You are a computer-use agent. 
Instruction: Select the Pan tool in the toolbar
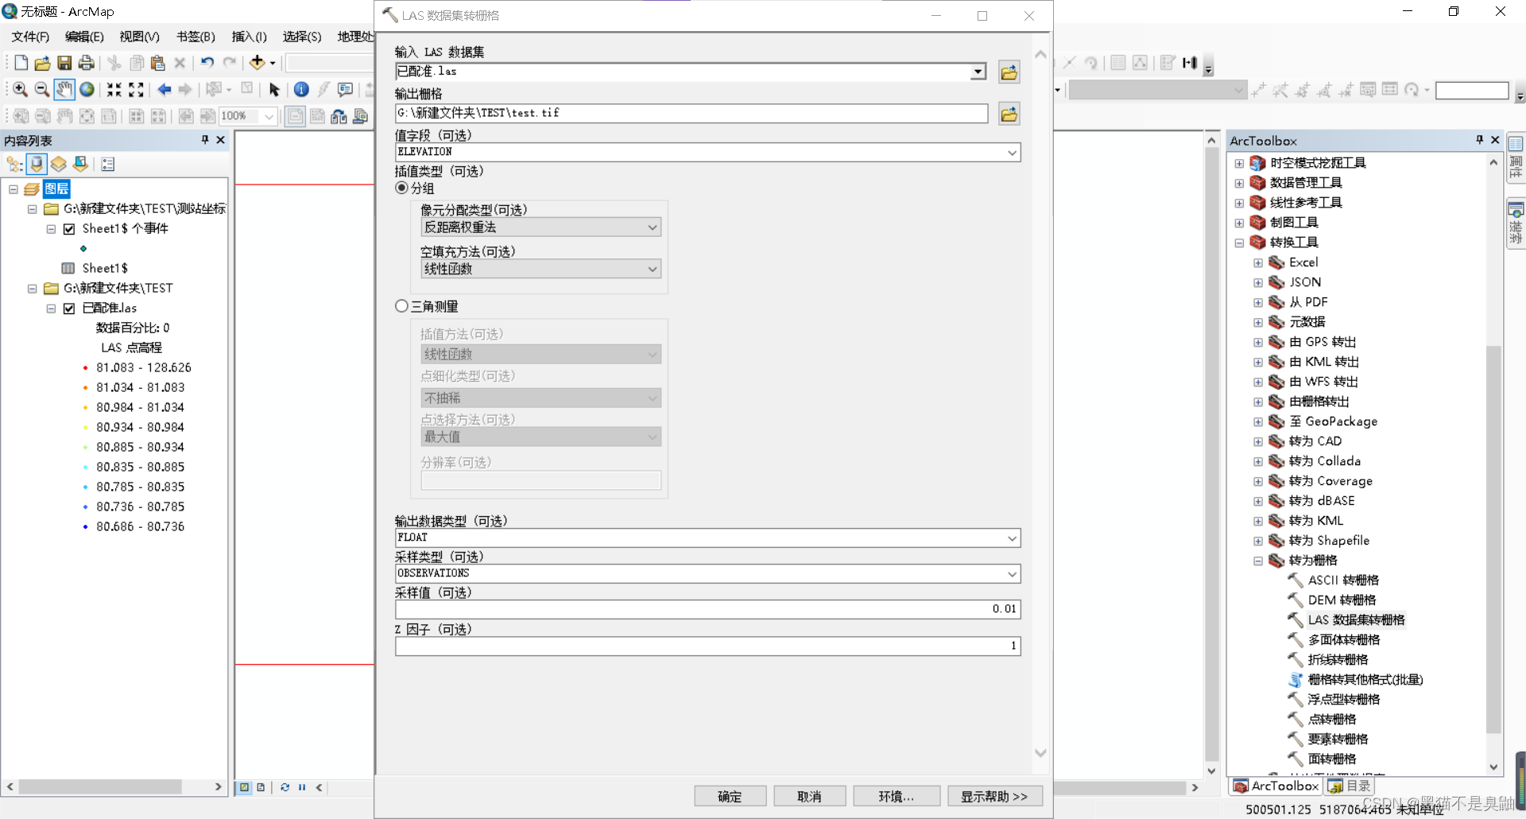[64, 89]
